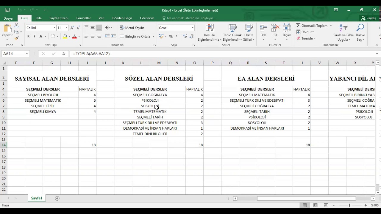The height and width of the screenshot is (214, 381).
Task: Apply the yellow fill color
Action: pyautogui.click(x=65, y=36)
